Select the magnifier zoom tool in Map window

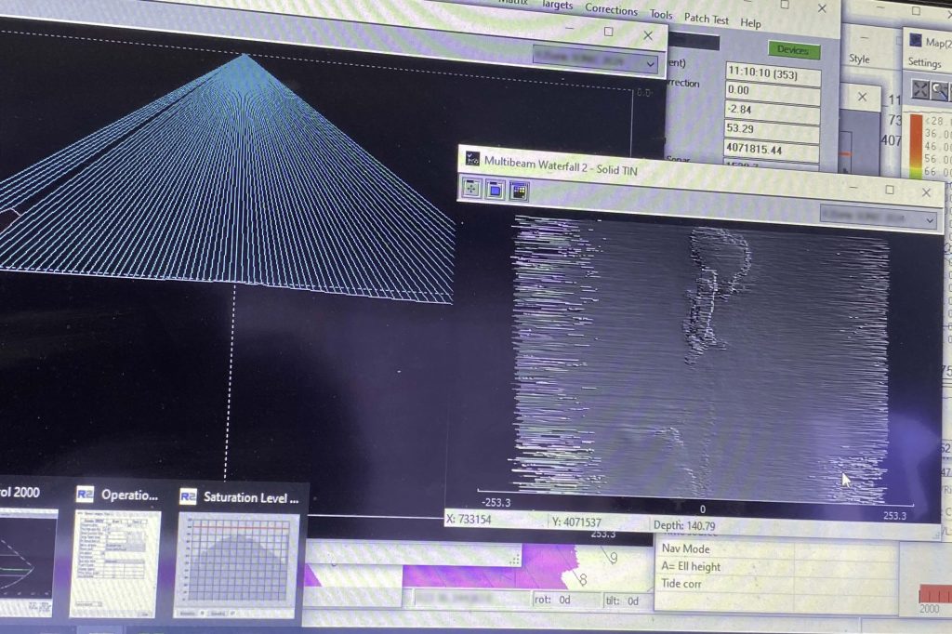tap(939, 91)
